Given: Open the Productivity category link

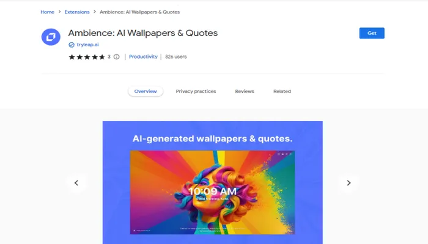Looking at the screenshot, I should [143, 57].
